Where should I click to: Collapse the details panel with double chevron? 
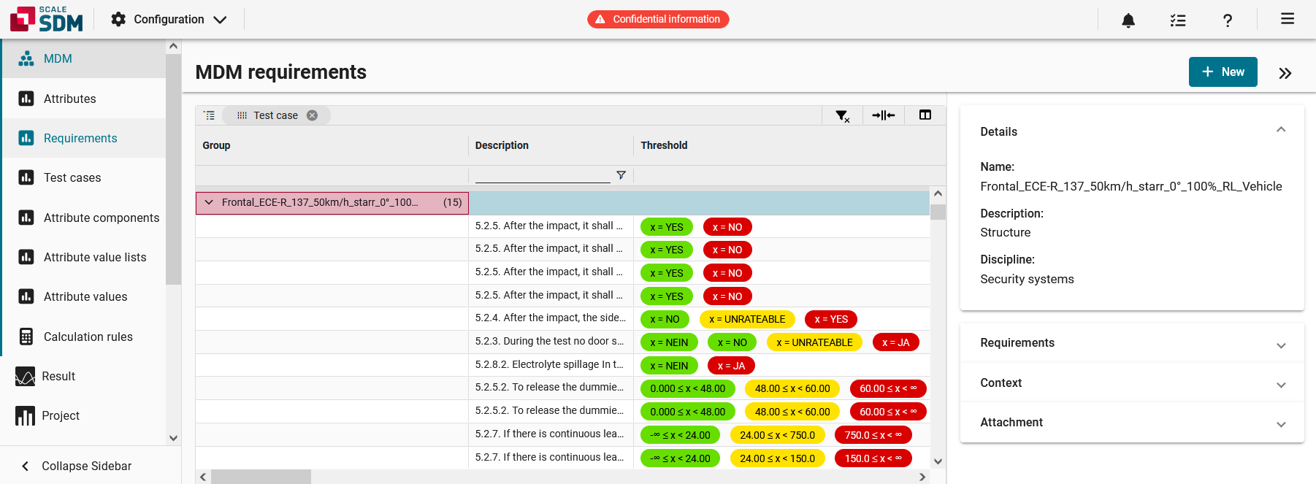[x=1285, y=73]
